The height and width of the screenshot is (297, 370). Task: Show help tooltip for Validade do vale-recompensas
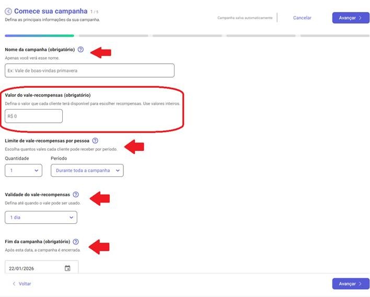tap(76, 195)
